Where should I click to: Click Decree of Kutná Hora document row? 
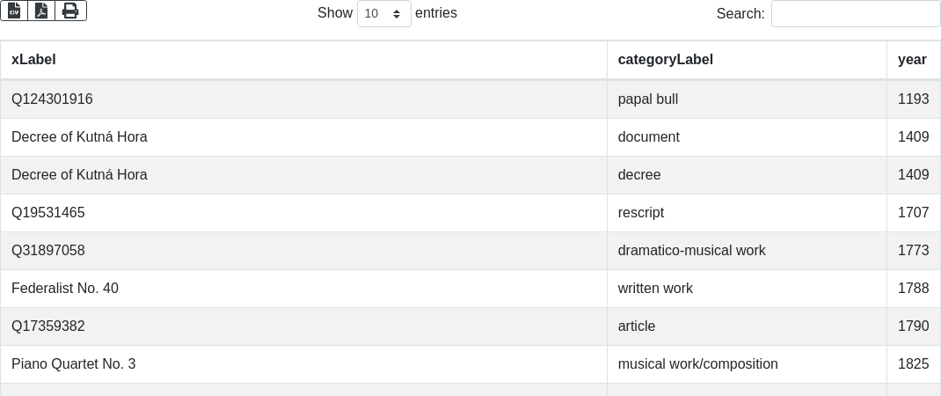[x=79, y=137]
